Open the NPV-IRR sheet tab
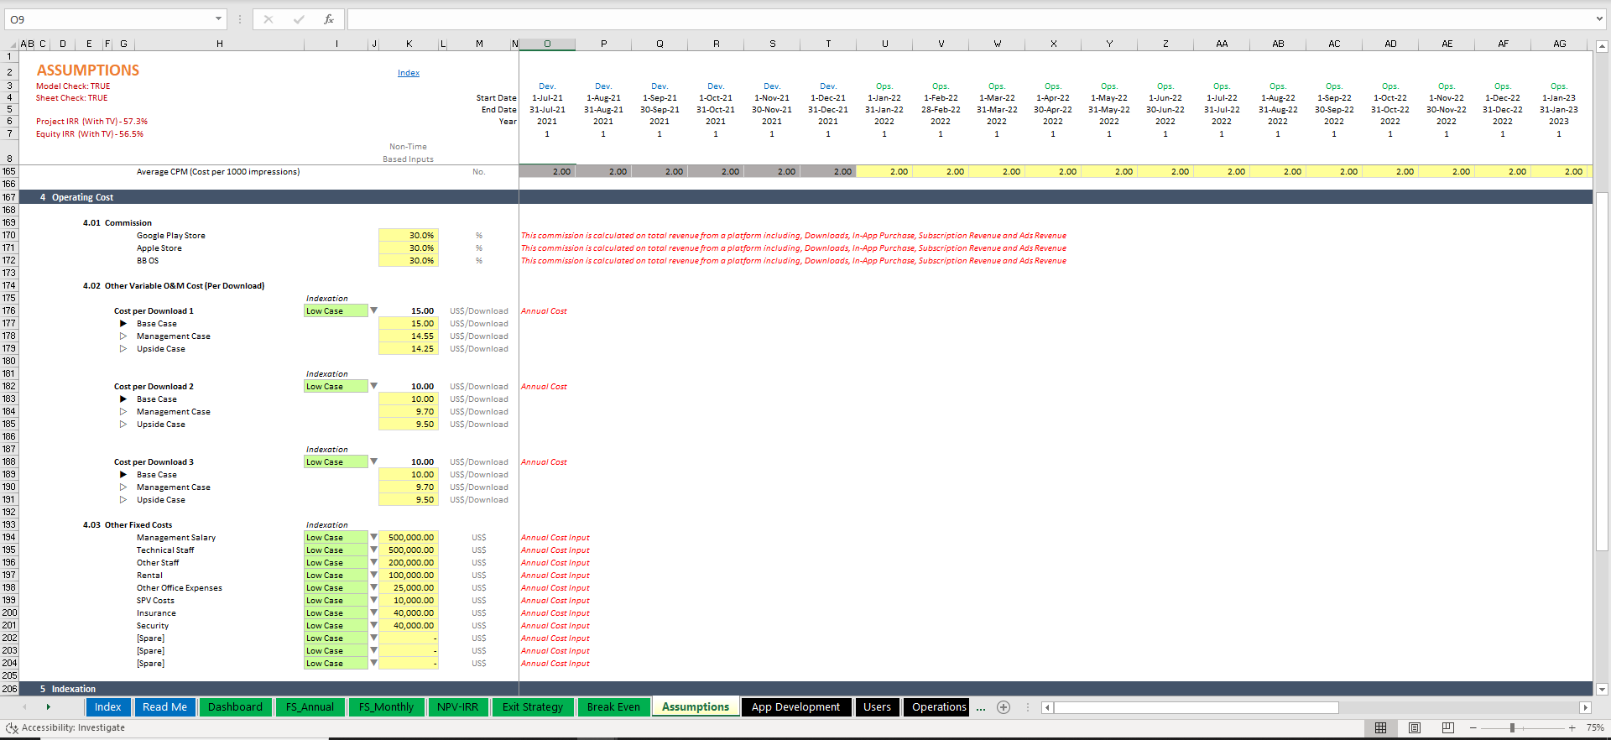This screenshot has width=1611, height=740. click(457, 707)
